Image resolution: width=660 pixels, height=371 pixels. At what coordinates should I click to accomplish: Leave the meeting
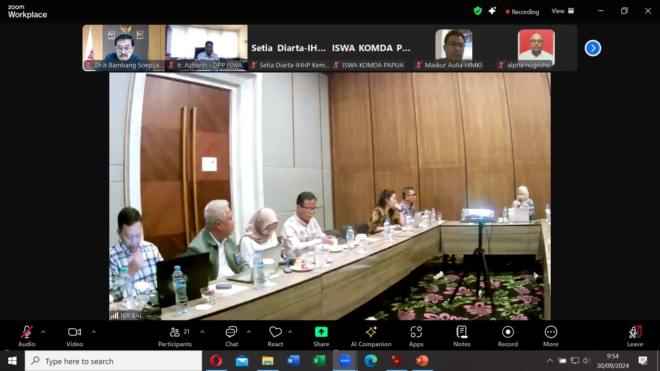635,336
